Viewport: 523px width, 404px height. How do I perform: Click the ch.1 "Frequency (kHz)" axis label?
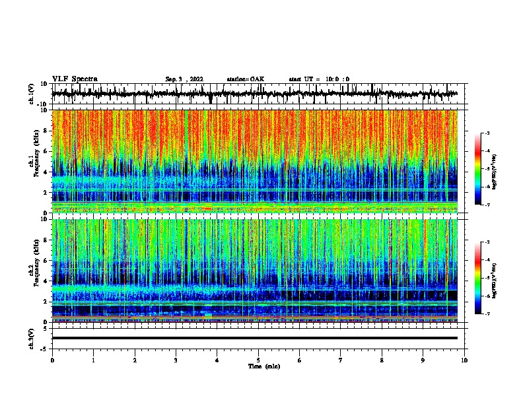click(x=37, y=153)
